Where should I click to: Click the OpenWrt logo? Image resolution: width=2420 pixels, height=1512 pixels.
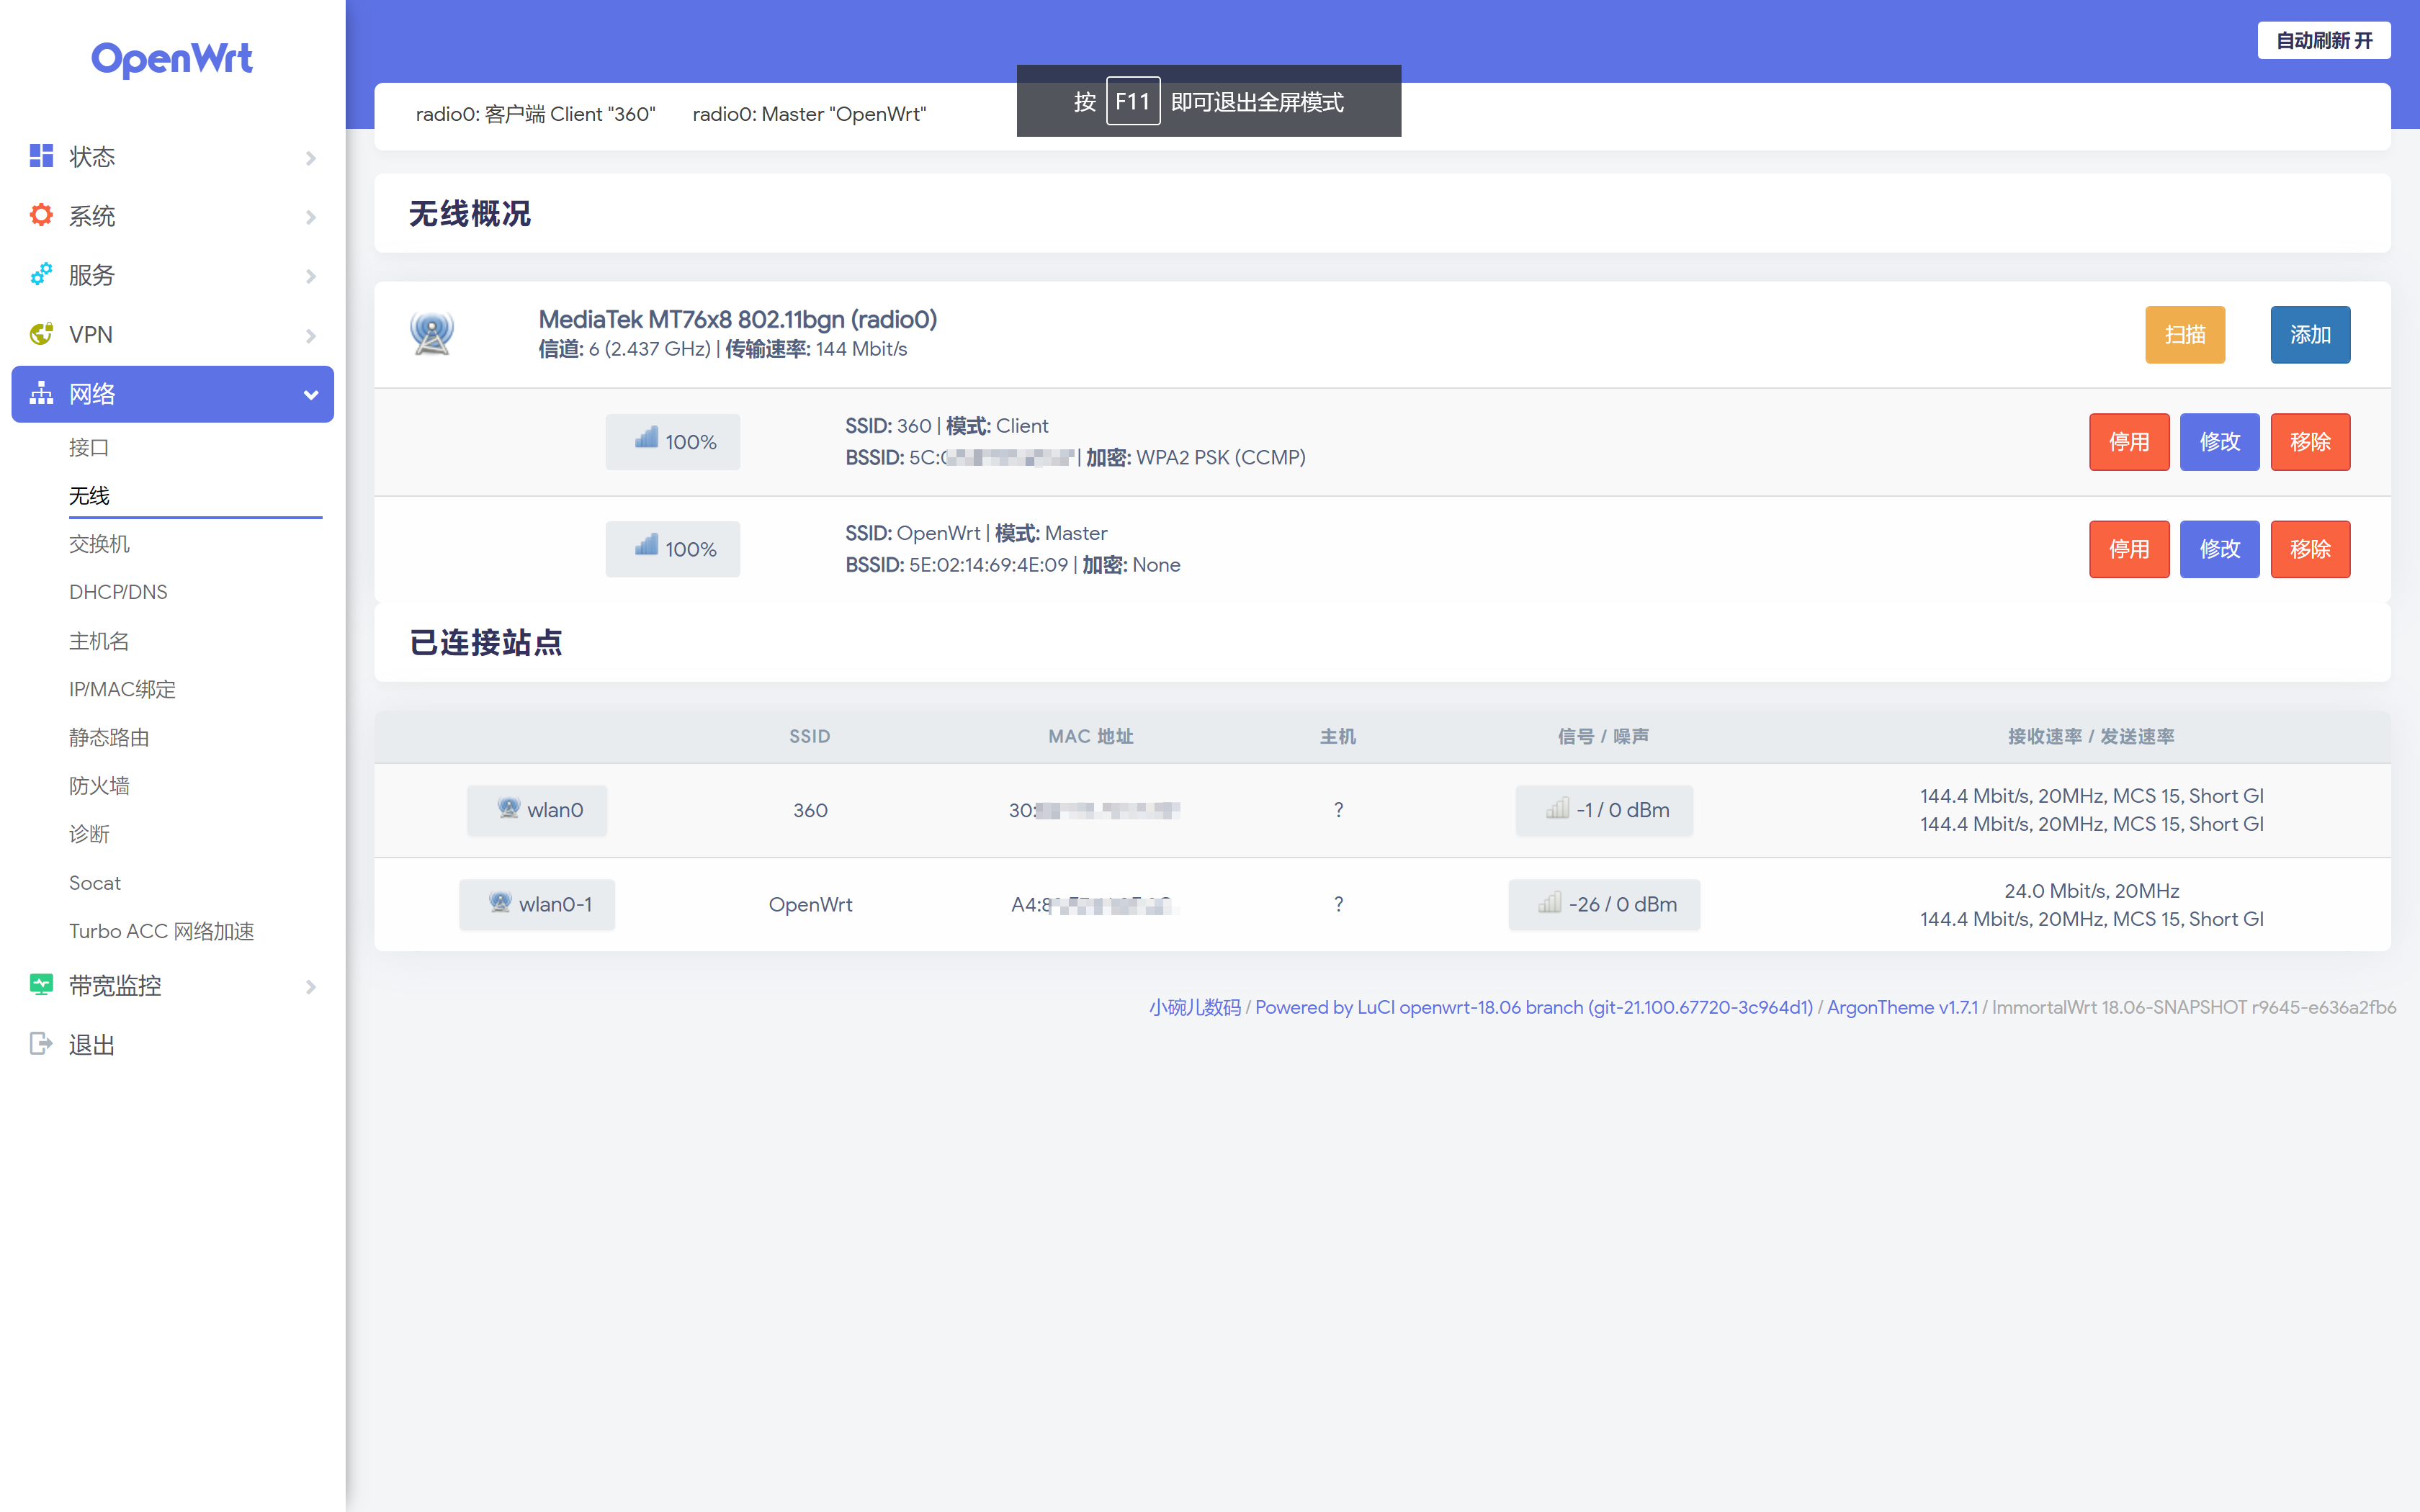pyautogui.click(x=172, y=59)
